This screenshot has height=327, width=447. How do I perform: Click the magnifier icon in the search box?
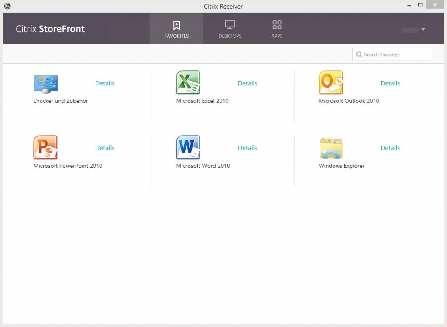(359, 54)
